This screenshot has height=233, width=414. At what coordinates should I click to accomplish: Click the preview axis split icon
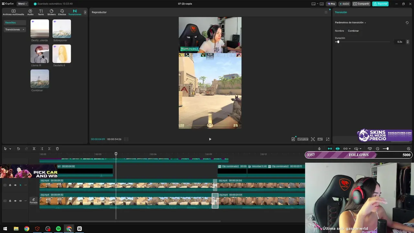click(356, 149)
